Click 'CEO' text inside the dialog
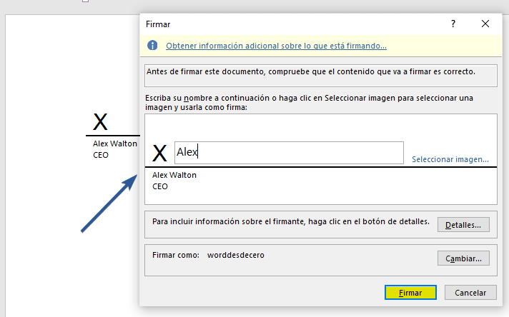The image size is (509, 317). pyautogui.click(x=160, y=186)
